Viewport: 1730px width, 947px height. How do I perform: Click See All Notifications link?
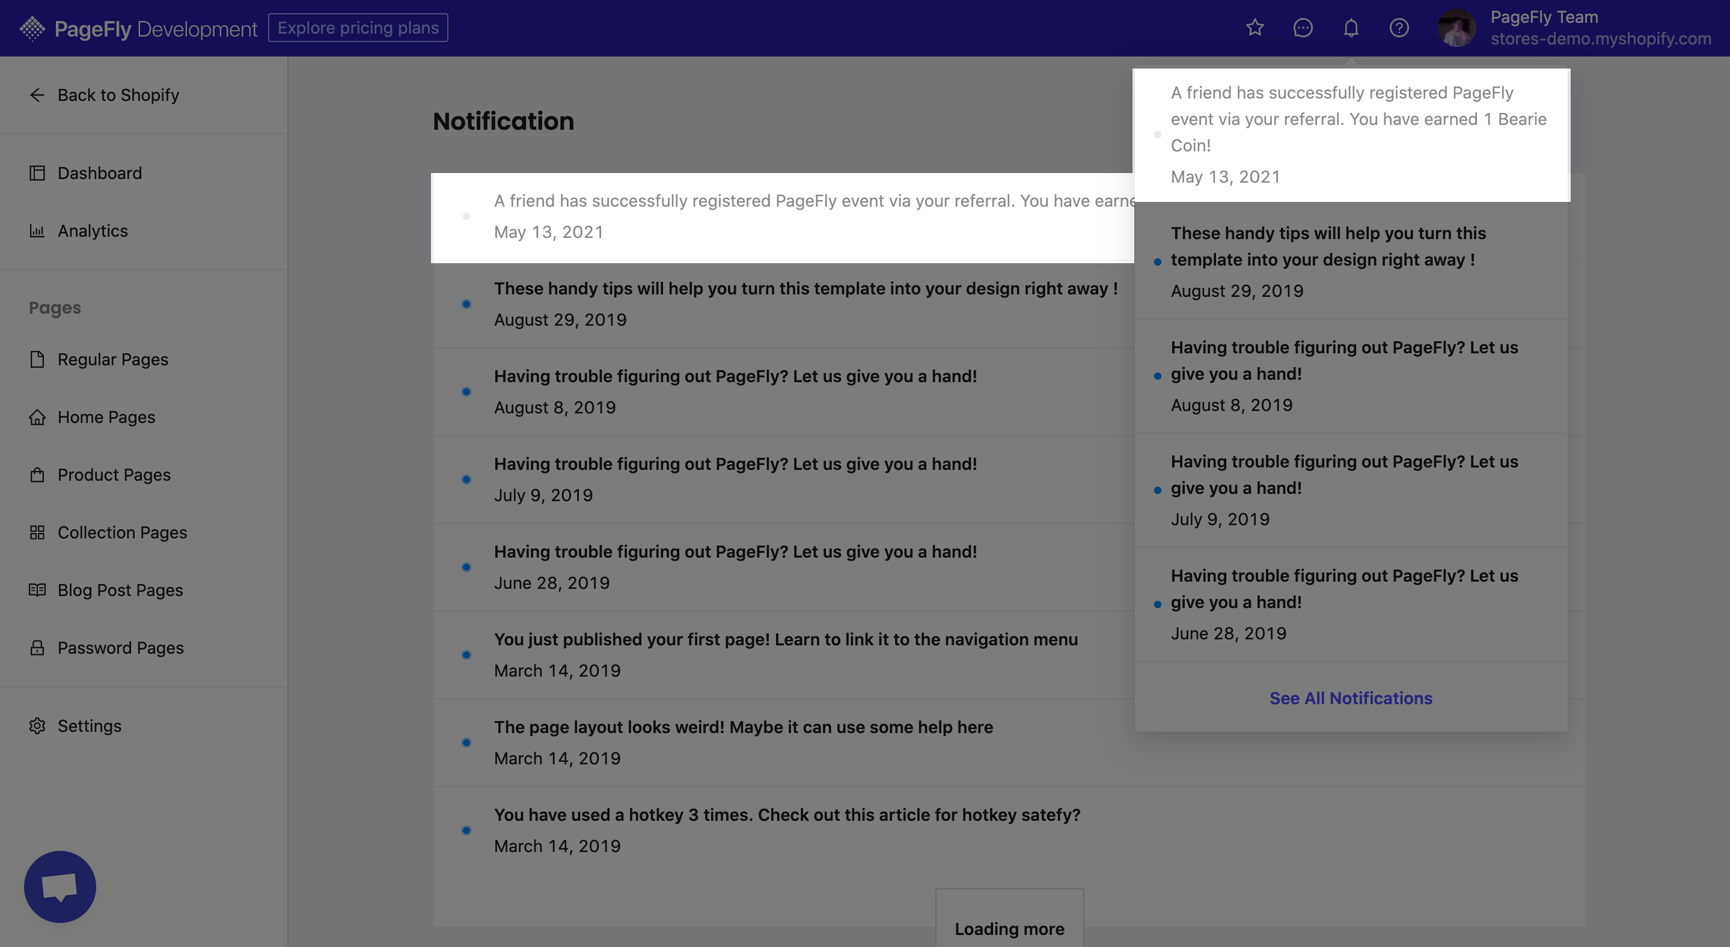click(1351, 698)
